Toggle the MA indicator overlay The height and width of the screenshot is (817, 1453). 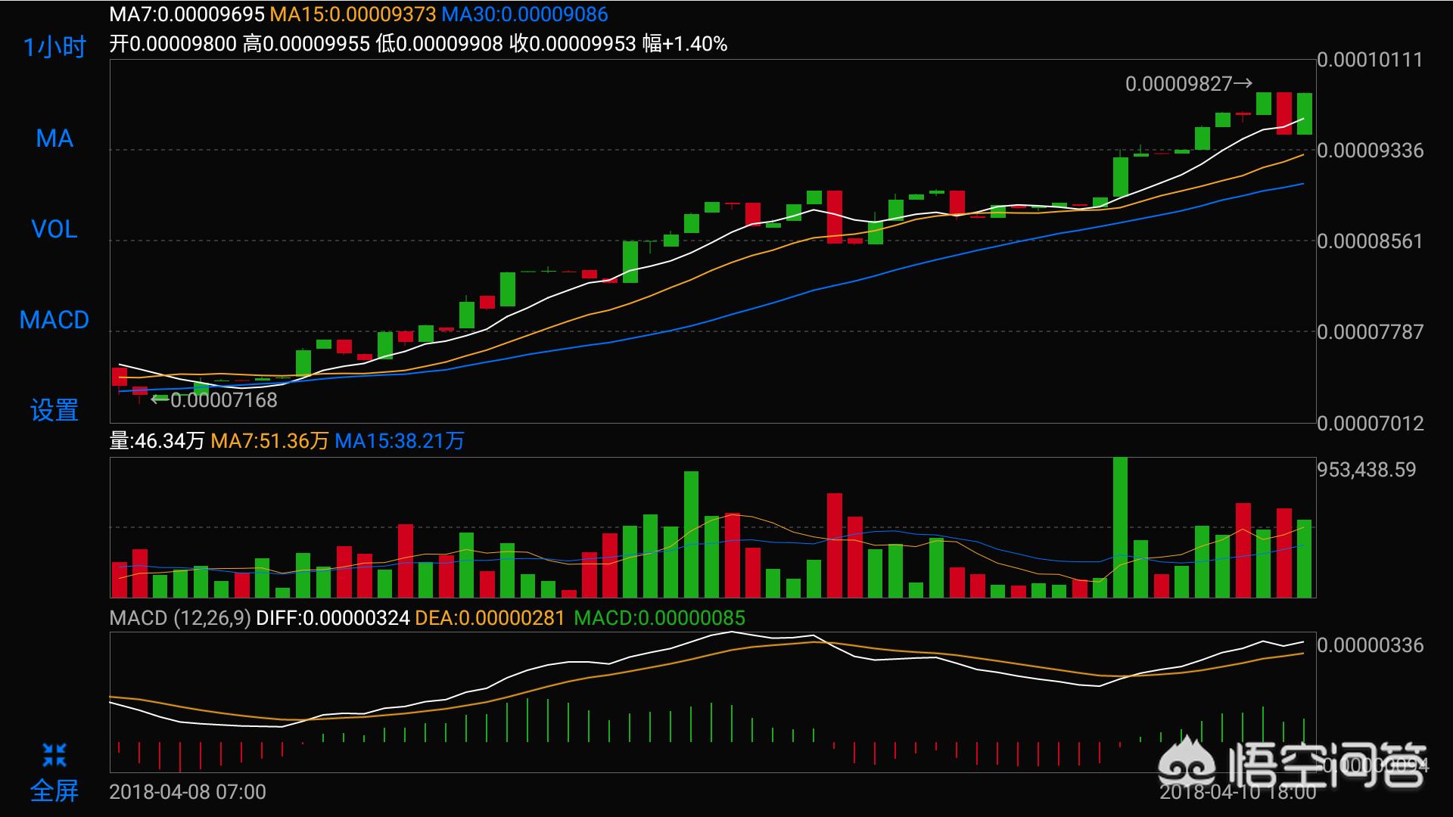(x=54, y=138)
